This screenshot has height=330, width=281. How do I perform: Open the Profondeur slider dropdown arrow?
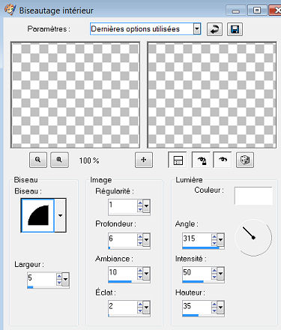[x=146, y=240]
